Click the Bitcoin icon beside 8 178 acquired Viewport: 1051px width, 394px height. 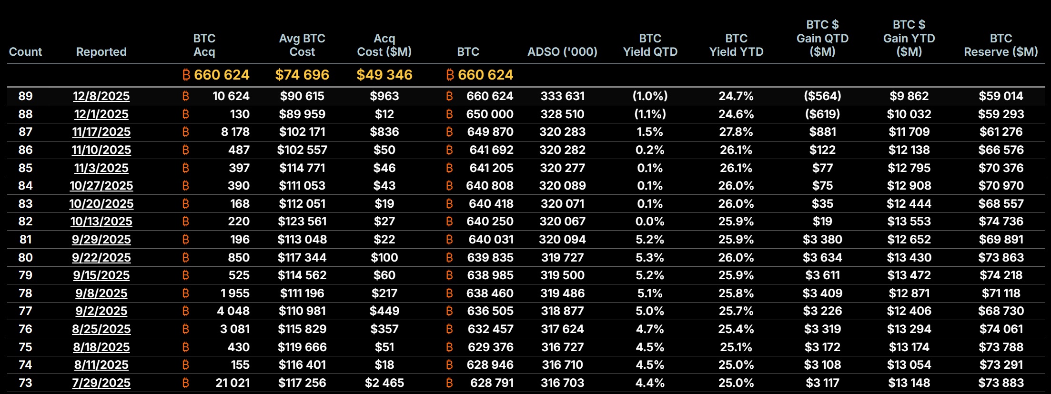(186, 132)
